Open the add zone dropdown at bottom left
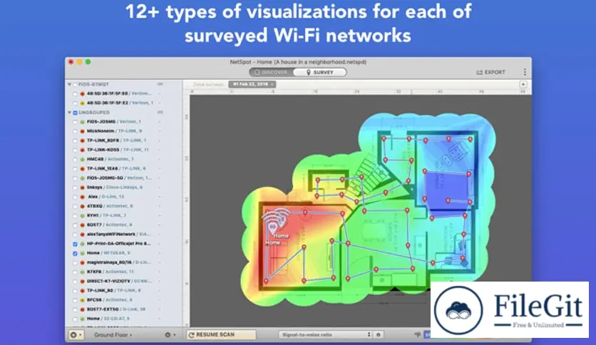This screenshot has height=345, width=596. (76, 335)
